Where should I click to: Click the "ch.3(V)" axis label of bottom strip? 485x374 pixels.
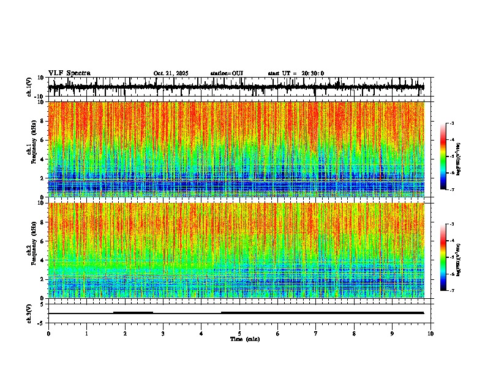pos(29,313)
